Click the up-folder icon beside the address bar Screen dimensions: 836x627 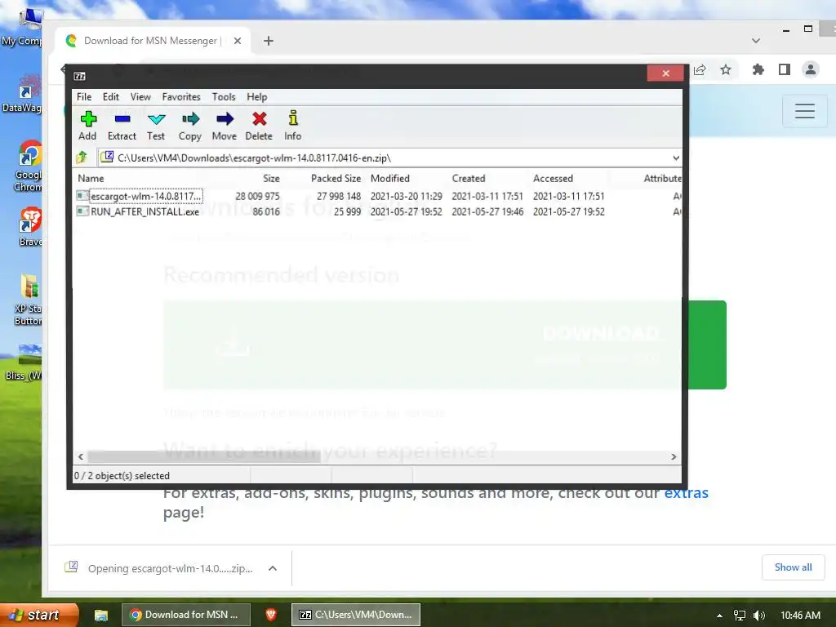tap(82, 158)
